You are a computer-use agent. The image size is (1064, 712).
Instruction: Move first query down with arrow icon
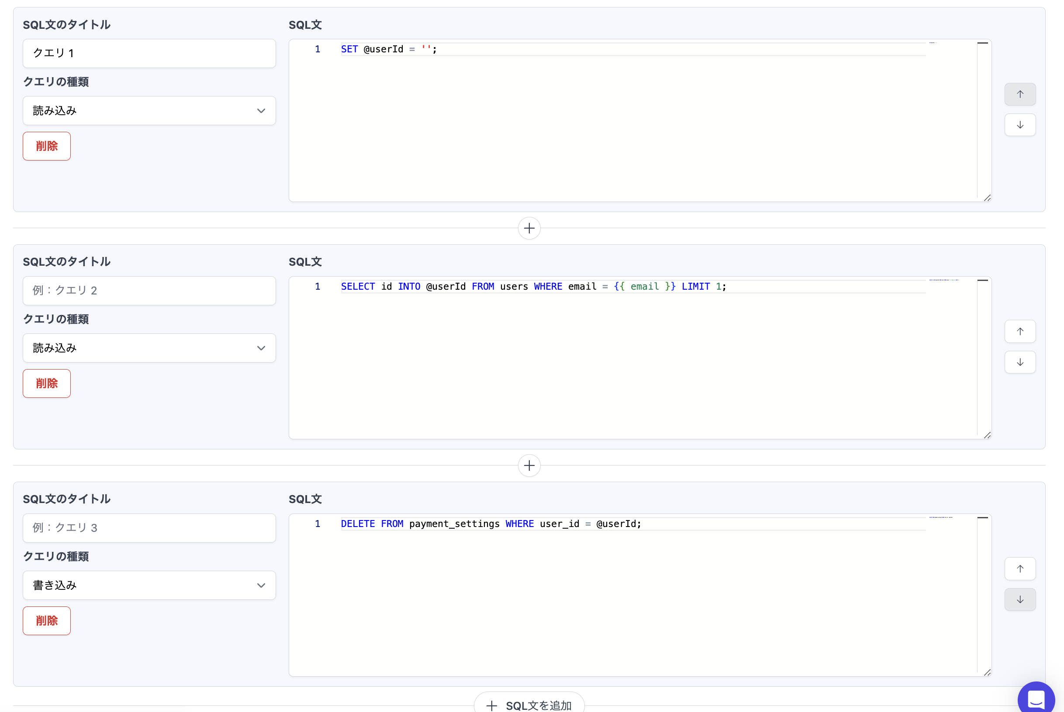[1019, 125]
